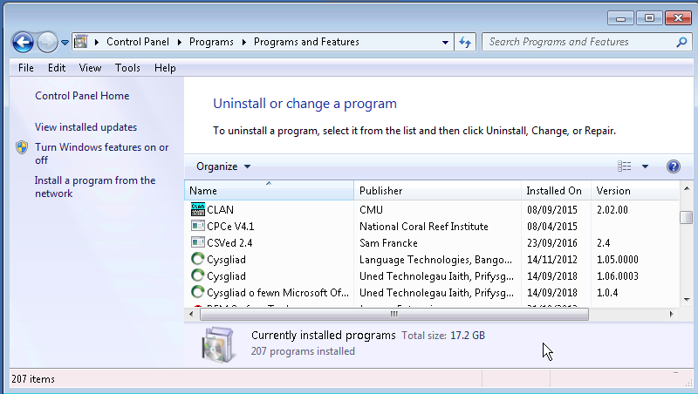Click publisher National Coral Reef Institute

424,227
